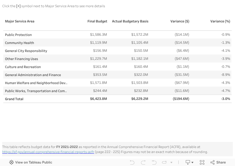Open the Download toolbar icon
The height and width of the screenshot is (166, 235).
(x=189, y=162)
